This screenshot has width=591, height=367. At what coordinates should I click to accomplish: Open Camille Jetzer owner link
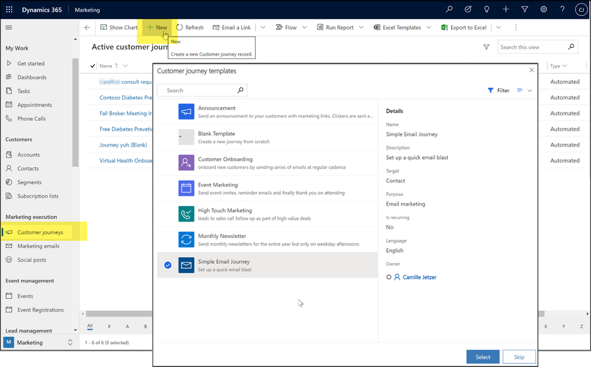[x=419, y=277]
